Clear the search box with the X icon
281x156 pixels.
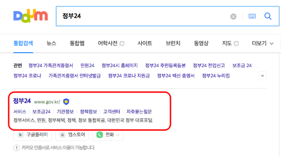[x=233, y=16]
